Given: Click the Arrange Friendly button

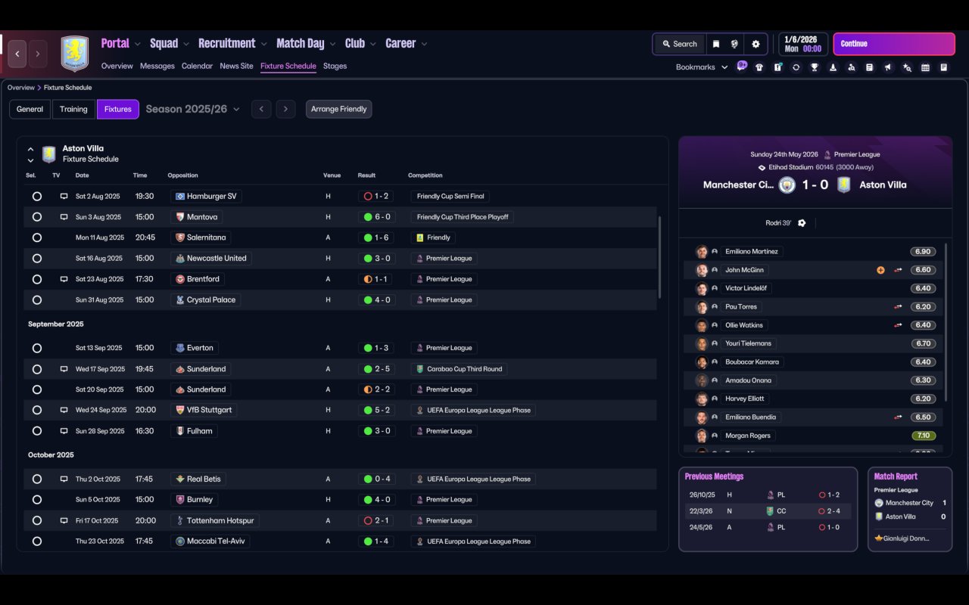Looking at the screenshot, I should (338, 109).
